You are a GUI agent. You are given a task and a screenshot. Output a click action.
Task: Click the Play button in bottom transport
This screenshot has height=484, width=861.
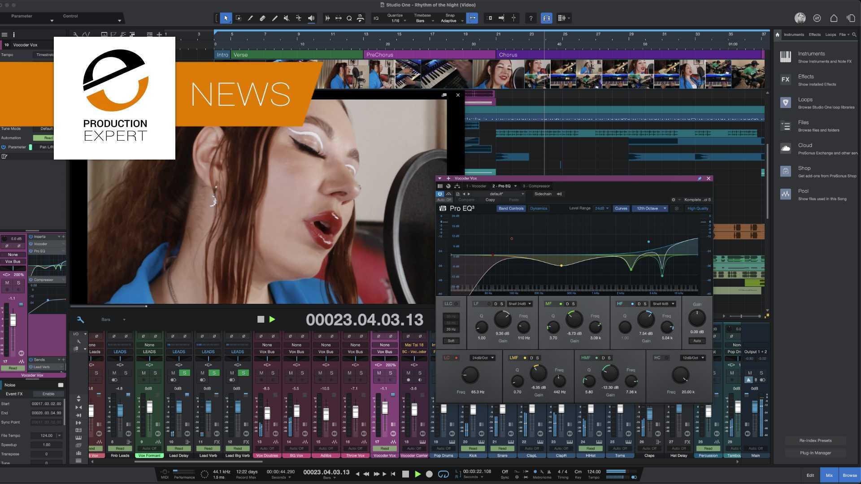[x=417, y=474]
